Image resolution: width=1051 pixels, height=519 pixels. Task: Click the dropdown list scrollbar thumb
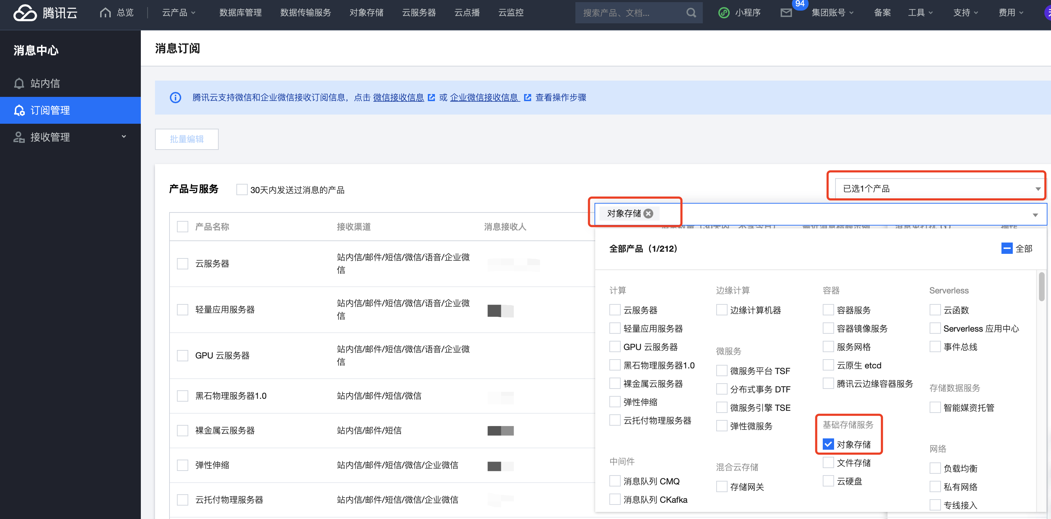tap(1041, 287)
